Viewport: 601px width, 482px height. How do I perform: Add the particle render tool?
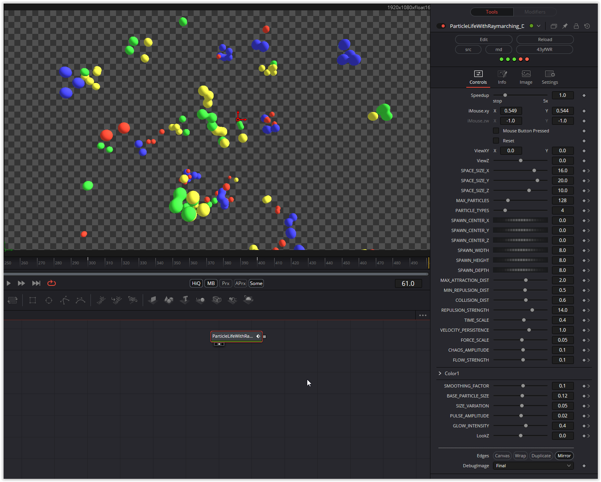[x=133, y=300]
